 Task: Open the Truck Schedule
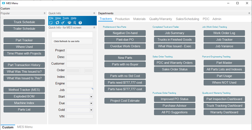pyautogui.click(x=24, y=22)
